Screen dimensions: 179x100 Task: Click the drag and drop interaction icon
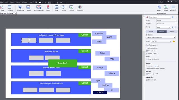point(147,17)
